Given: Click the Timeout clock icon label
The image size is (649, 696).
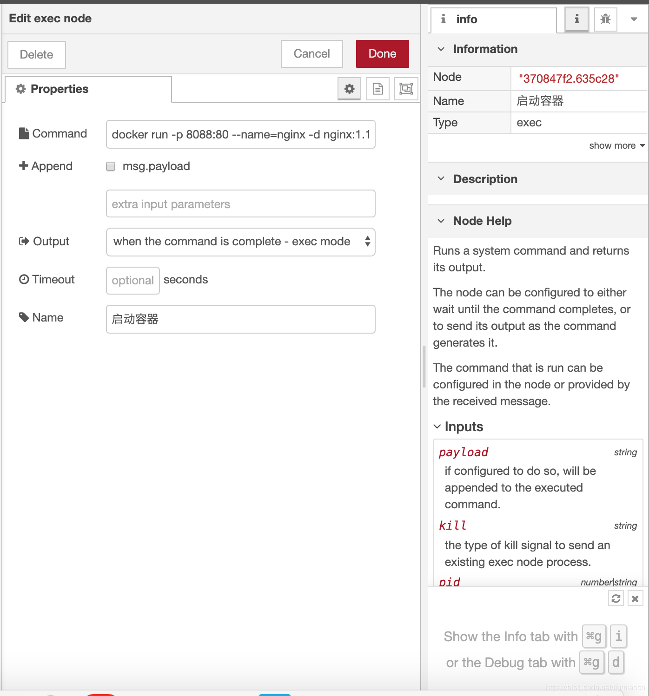Looking at the screenshot, I should (46, 279).
